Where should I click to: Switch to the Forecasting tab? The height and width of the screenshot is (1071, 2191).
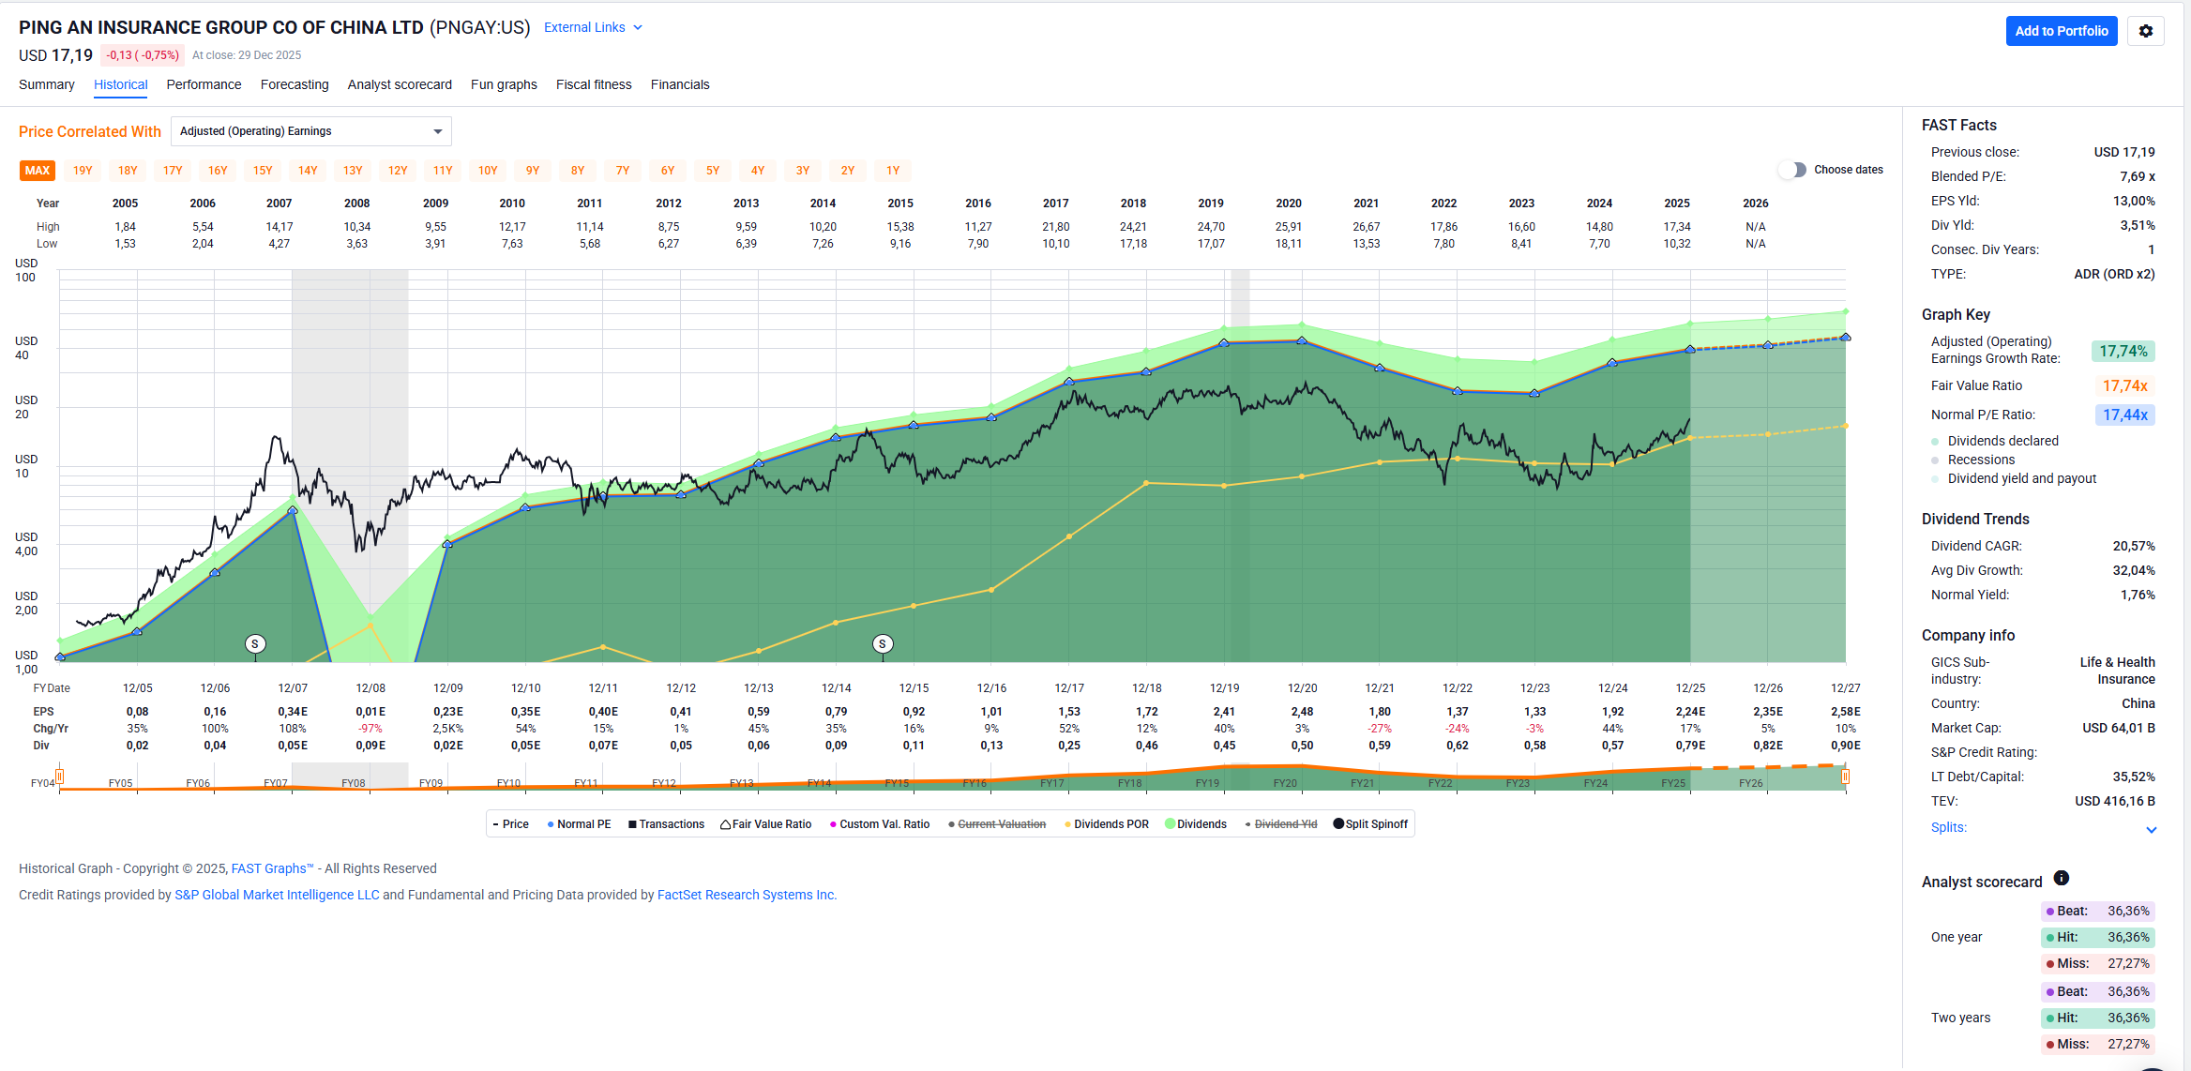[x=295, y=84]
